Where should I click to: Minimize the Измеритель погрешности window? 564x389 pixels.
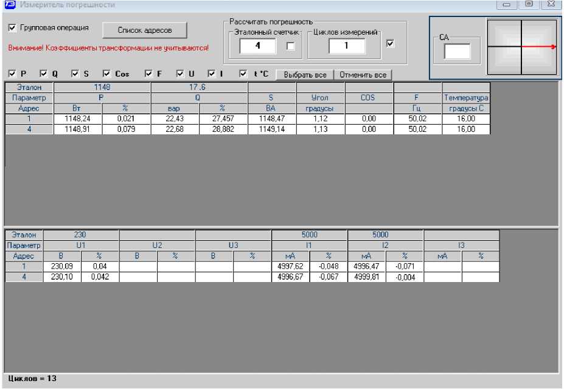(x=507, y=5)
